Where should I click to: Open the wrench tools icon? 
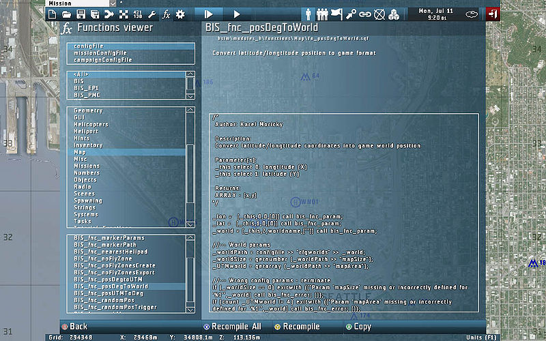tap(152, 14)
